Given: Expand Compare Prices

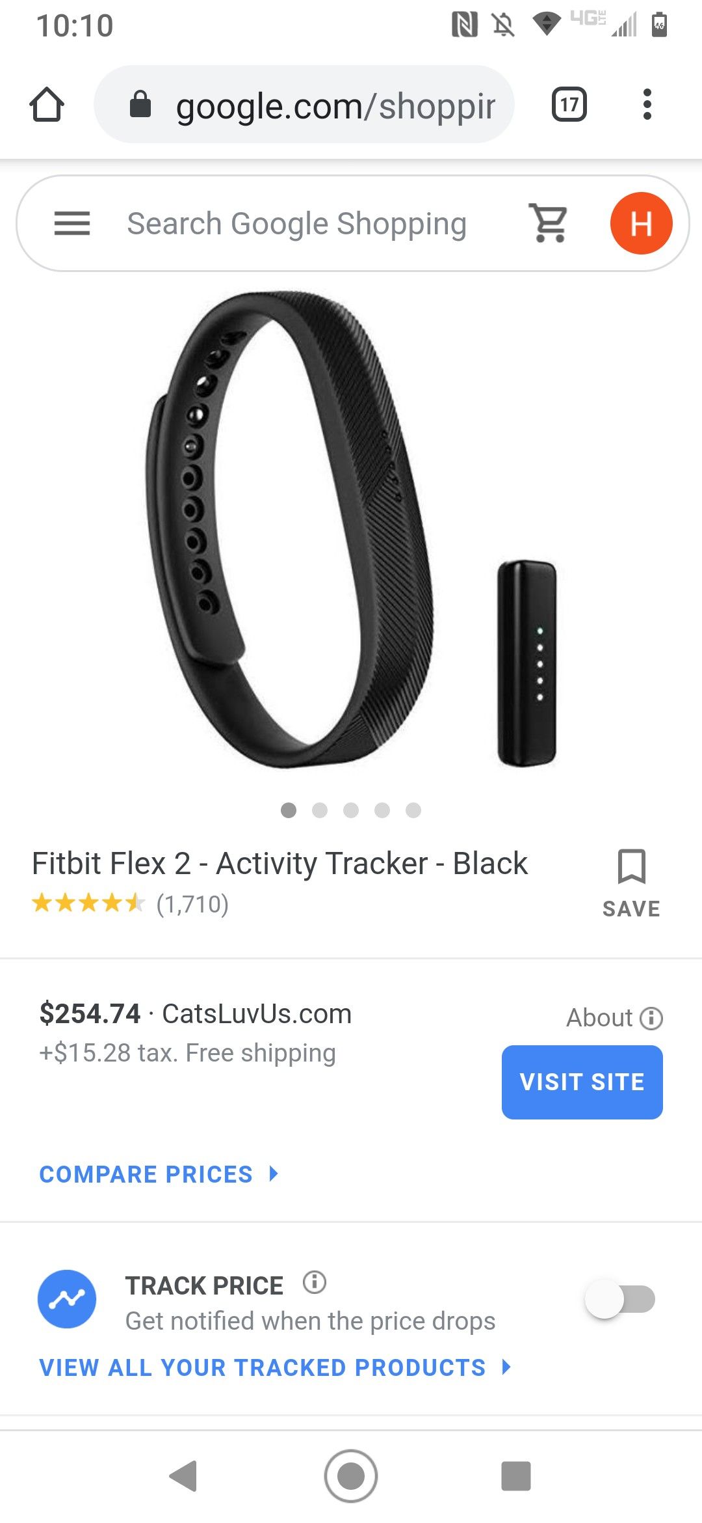Looking at the screenshot, I should 159,1174.
